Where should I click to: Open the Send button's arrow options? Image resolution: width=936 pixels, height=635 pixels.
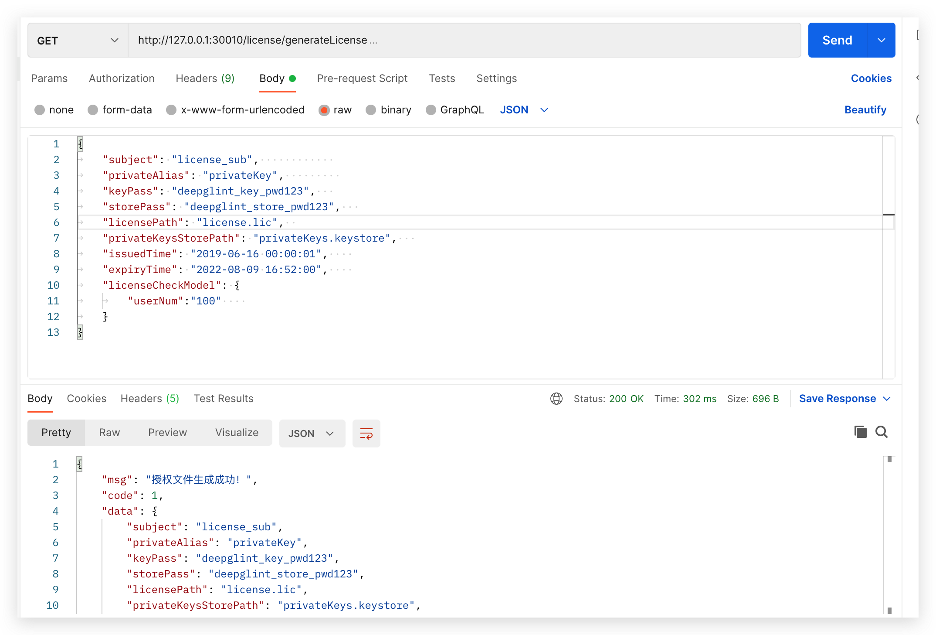click(882, 40)
